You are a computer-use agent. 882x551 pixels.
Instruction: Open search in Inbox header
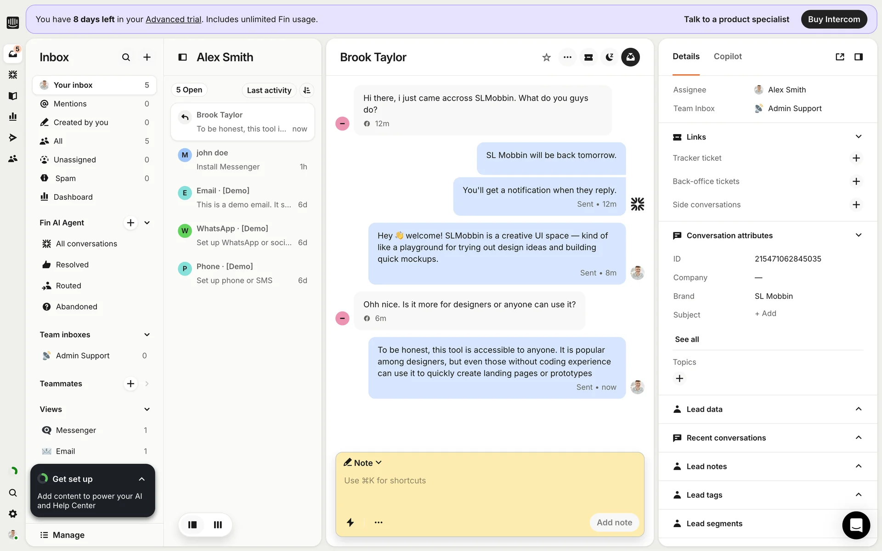(x=126, y=57)
